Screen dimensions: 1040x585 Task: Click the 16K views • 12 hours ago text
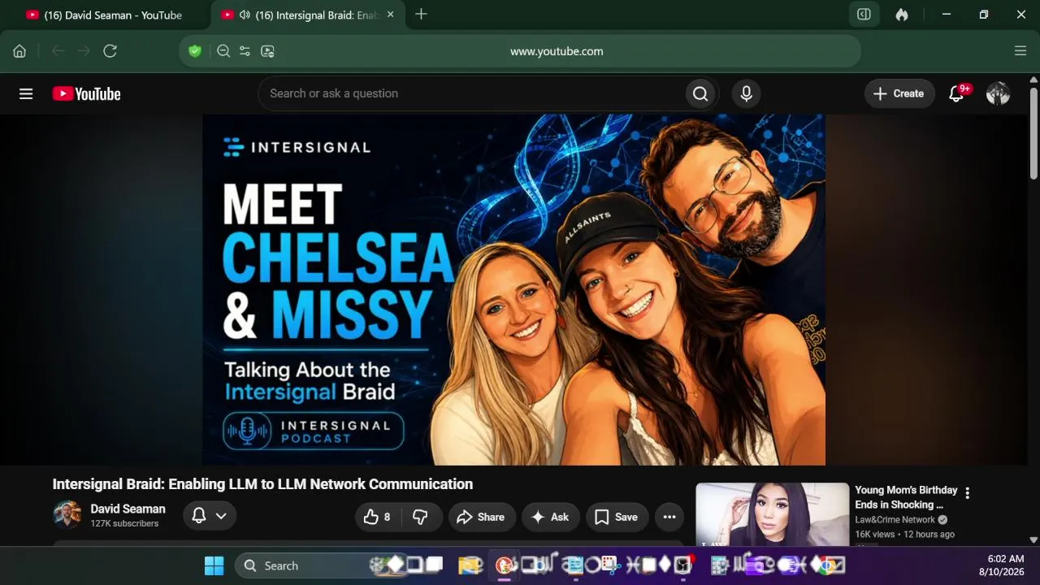904,535
